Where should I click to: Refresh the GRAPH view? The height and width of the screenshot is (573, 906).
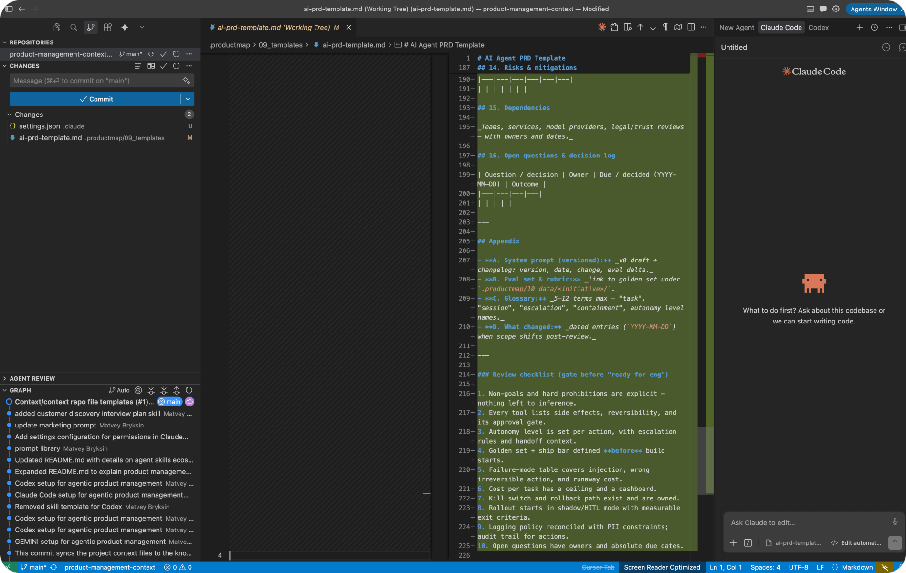(x=189, y=390)
